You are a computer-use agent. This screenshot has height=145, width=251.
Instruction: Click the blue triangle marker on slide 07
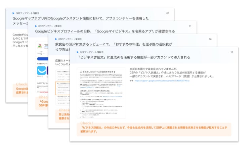tap(13, 13)
